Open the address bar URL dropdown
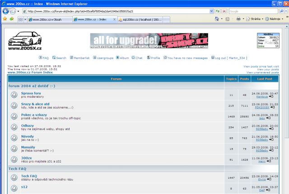Screen dimensions: 289x194 pyautogui.click(x=211, y=11)
